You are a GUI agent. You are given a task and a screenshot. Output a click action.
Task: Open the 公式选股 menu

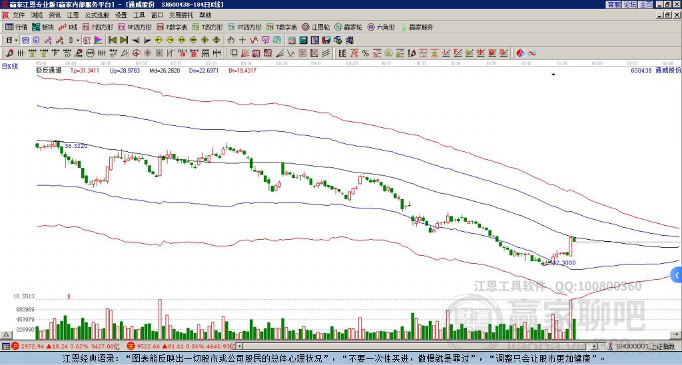coord(97,15)
